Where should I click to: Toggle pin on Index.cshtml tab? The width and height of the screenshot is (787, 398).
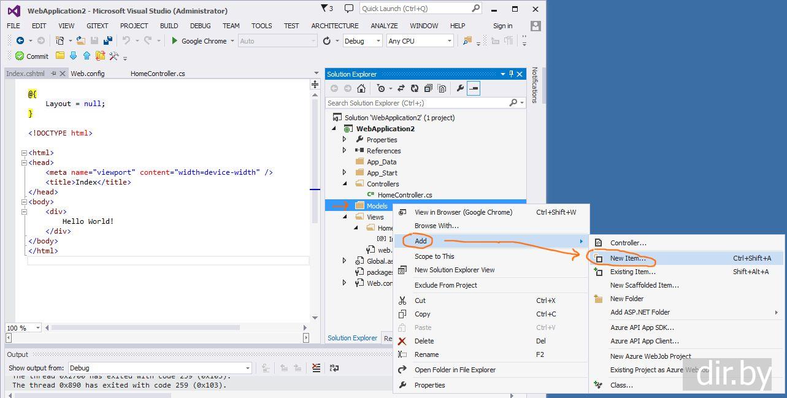53,74
